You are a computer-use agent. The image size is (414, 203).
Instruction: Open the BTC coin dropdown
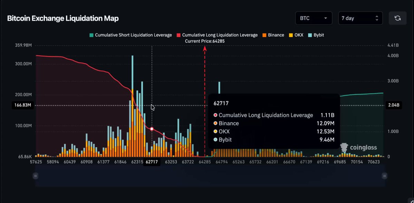314,18
